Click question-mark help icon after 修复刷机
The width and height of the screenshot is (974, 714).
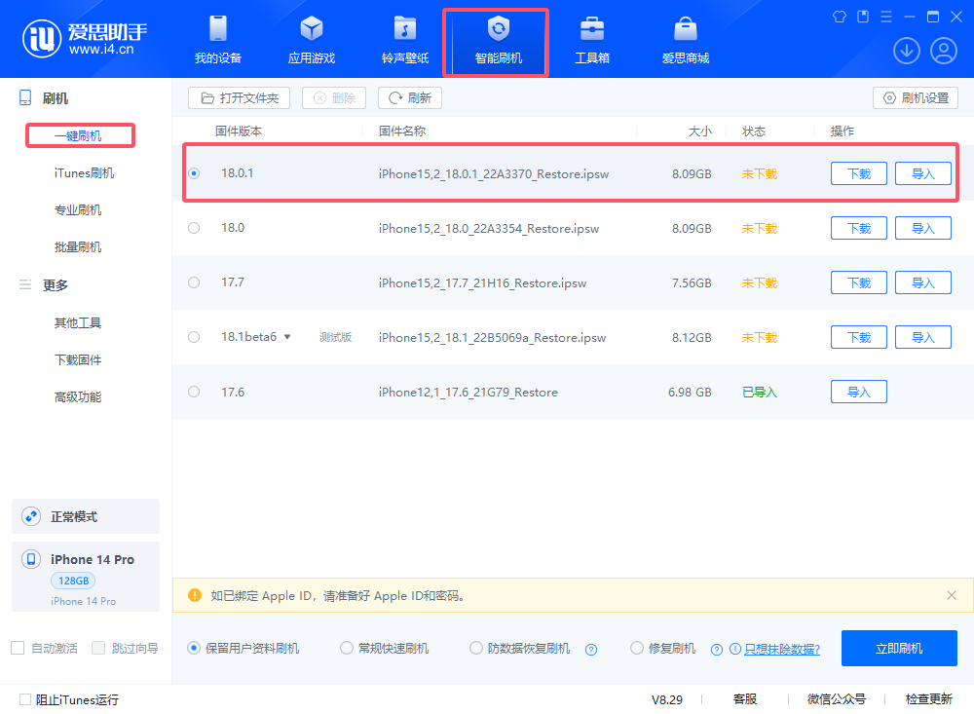717,650
